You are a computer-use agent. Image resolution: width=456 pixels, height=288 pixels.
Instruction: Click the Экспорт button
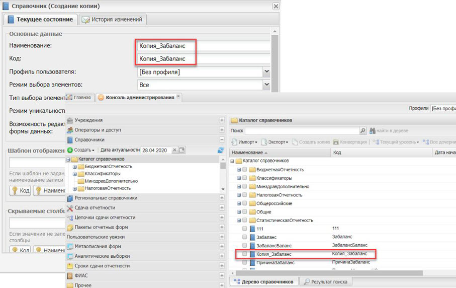click(277, 142)
